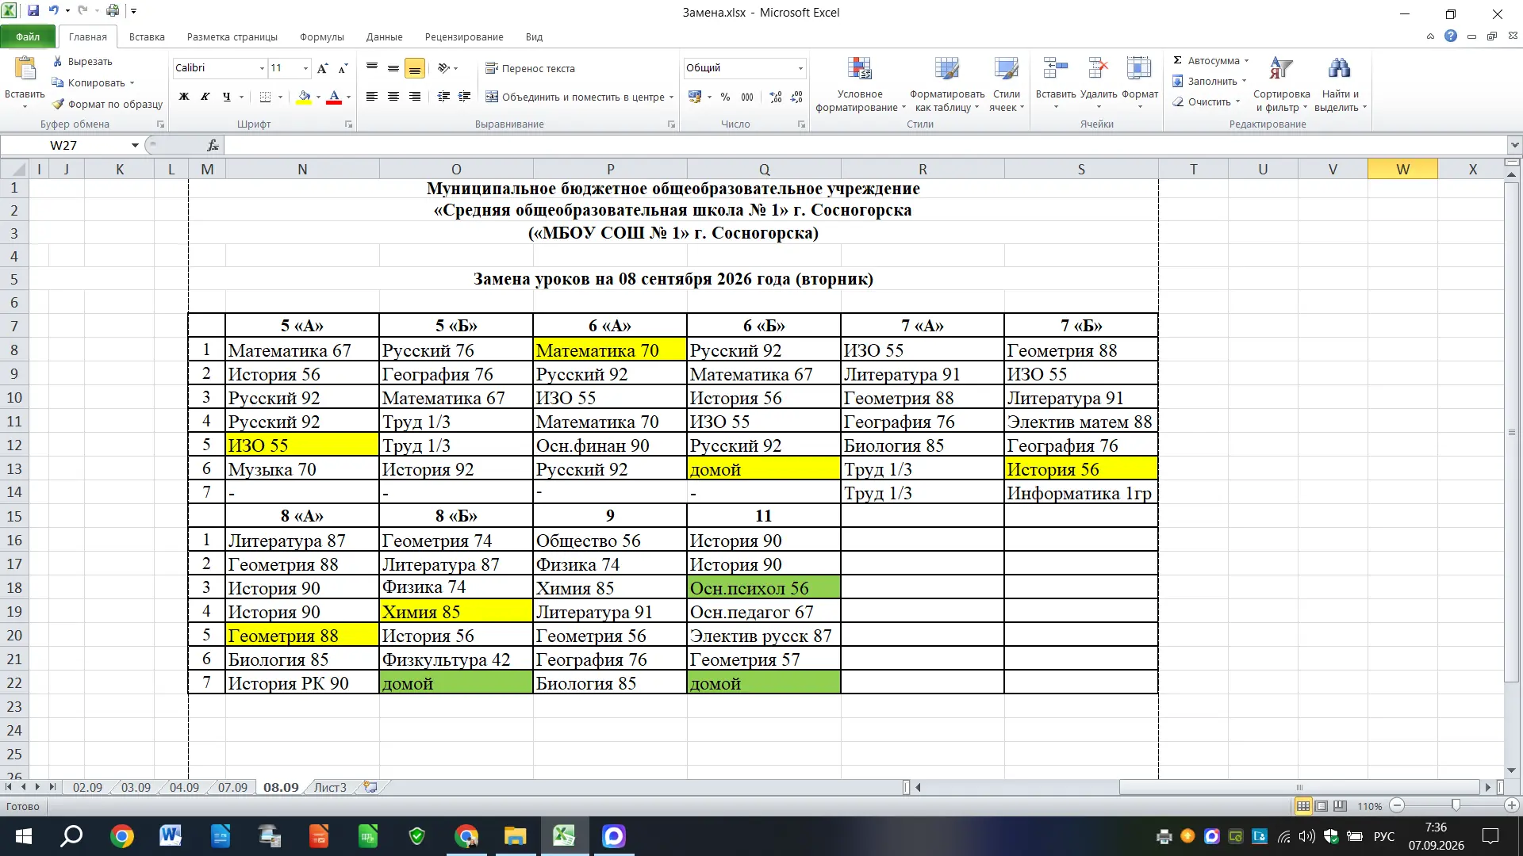
Task: Toggle bold (Ж) formatting
Action: 184,97
